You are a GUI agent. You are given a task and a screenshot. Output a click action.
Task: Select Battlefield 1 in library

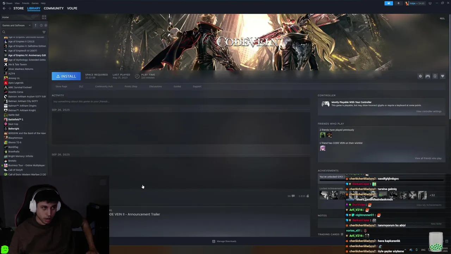[x=16, y=120]
